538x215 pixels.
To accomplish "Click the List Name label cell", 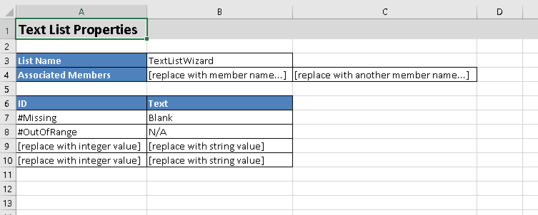I will (x=81, y=61).
